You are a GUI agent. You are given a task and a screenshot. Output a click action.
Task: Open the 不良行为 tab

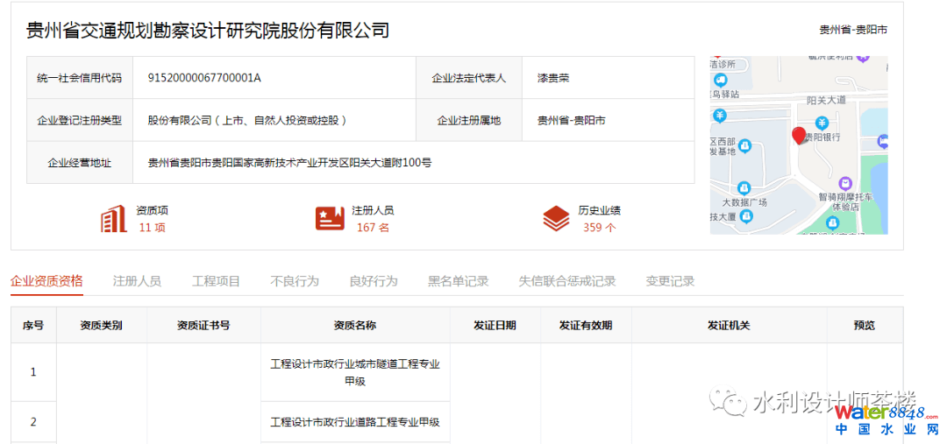tap(295, 281)
